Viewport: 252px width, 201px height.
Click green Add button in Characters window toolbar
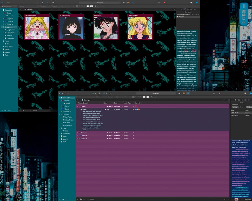(x=36, y=3)
